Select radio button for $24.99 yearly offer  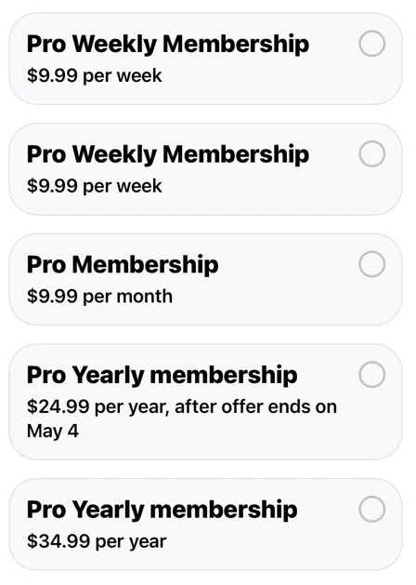pyautogui.click(x=372, y=374)
